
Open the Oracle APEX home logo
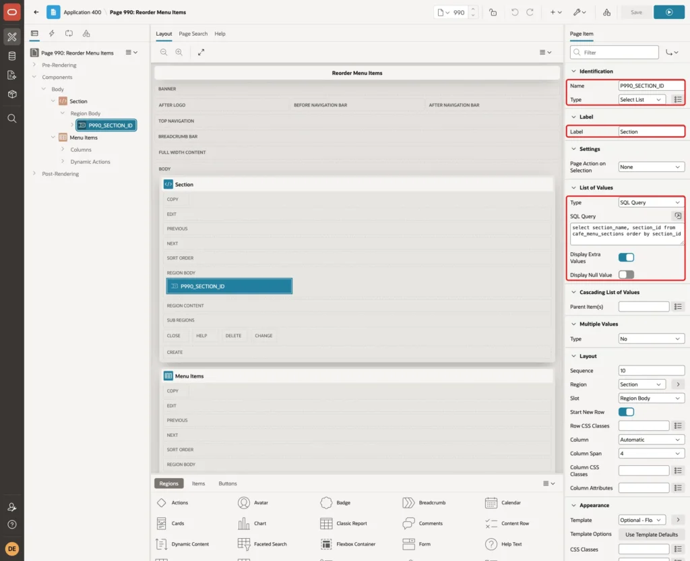(12, 12)
